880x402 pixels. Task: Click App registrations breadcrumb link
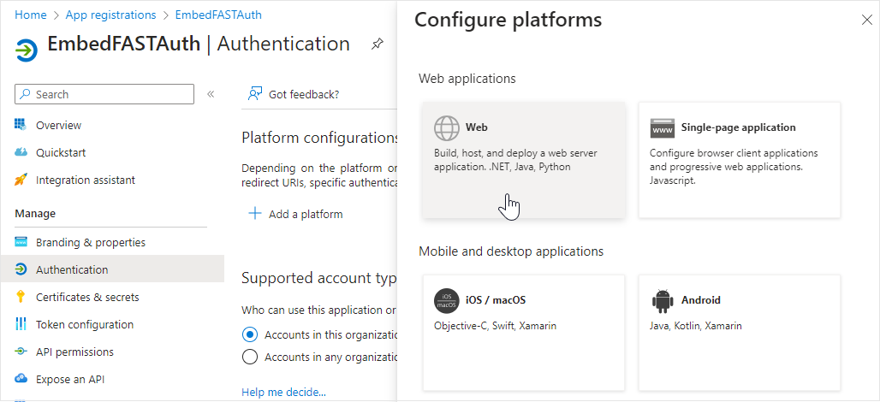coord(110,15)
